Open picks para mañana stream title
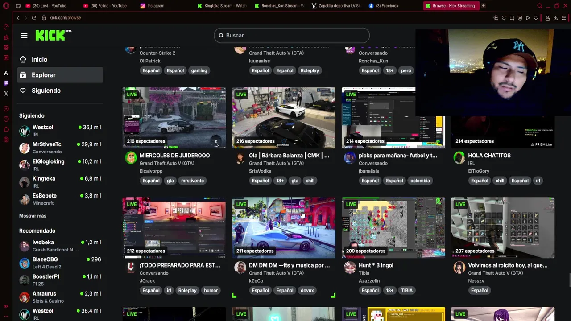This screenshot has width=571, height=321. pos(398,156)
